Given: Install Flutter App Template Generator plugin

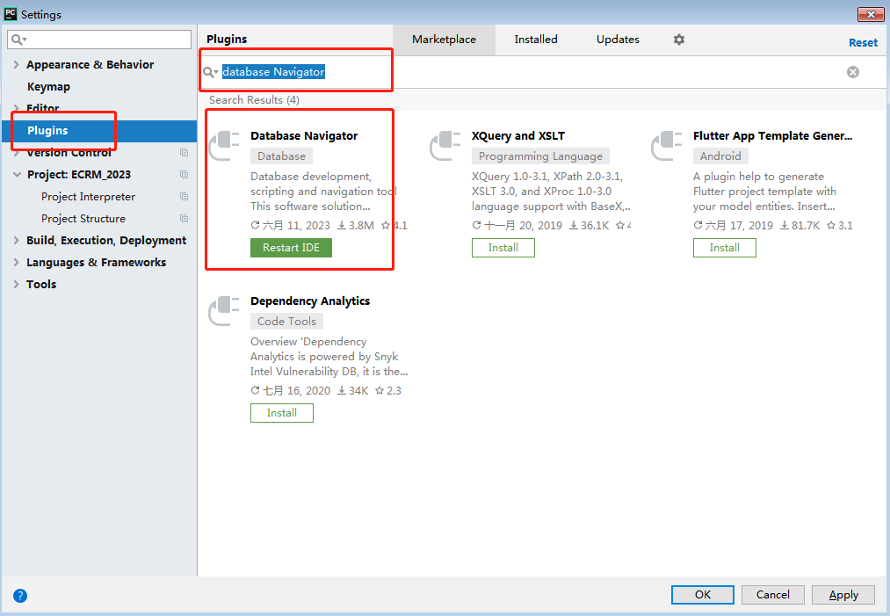Looking at the screenshot, I should [x=724, y=248].
